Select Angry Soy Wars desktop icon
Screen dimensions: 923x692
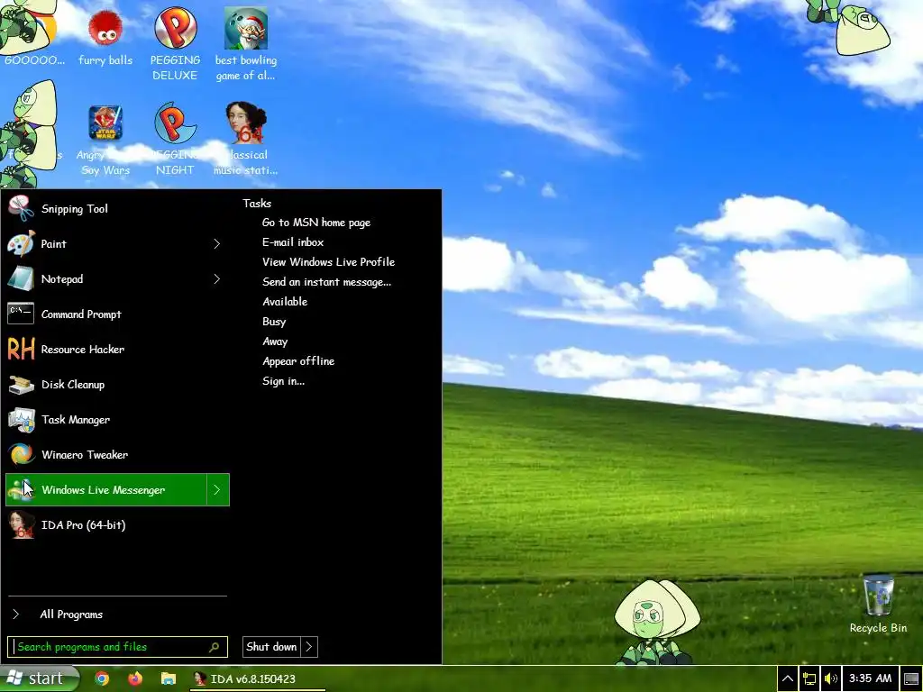click(105, 140)
